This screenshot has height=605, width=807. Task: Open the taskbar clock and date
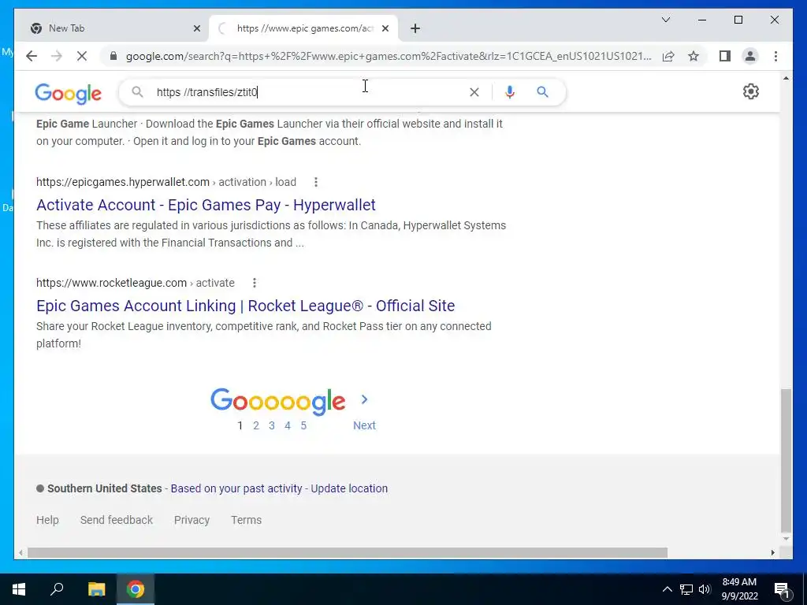coord(739,589)
